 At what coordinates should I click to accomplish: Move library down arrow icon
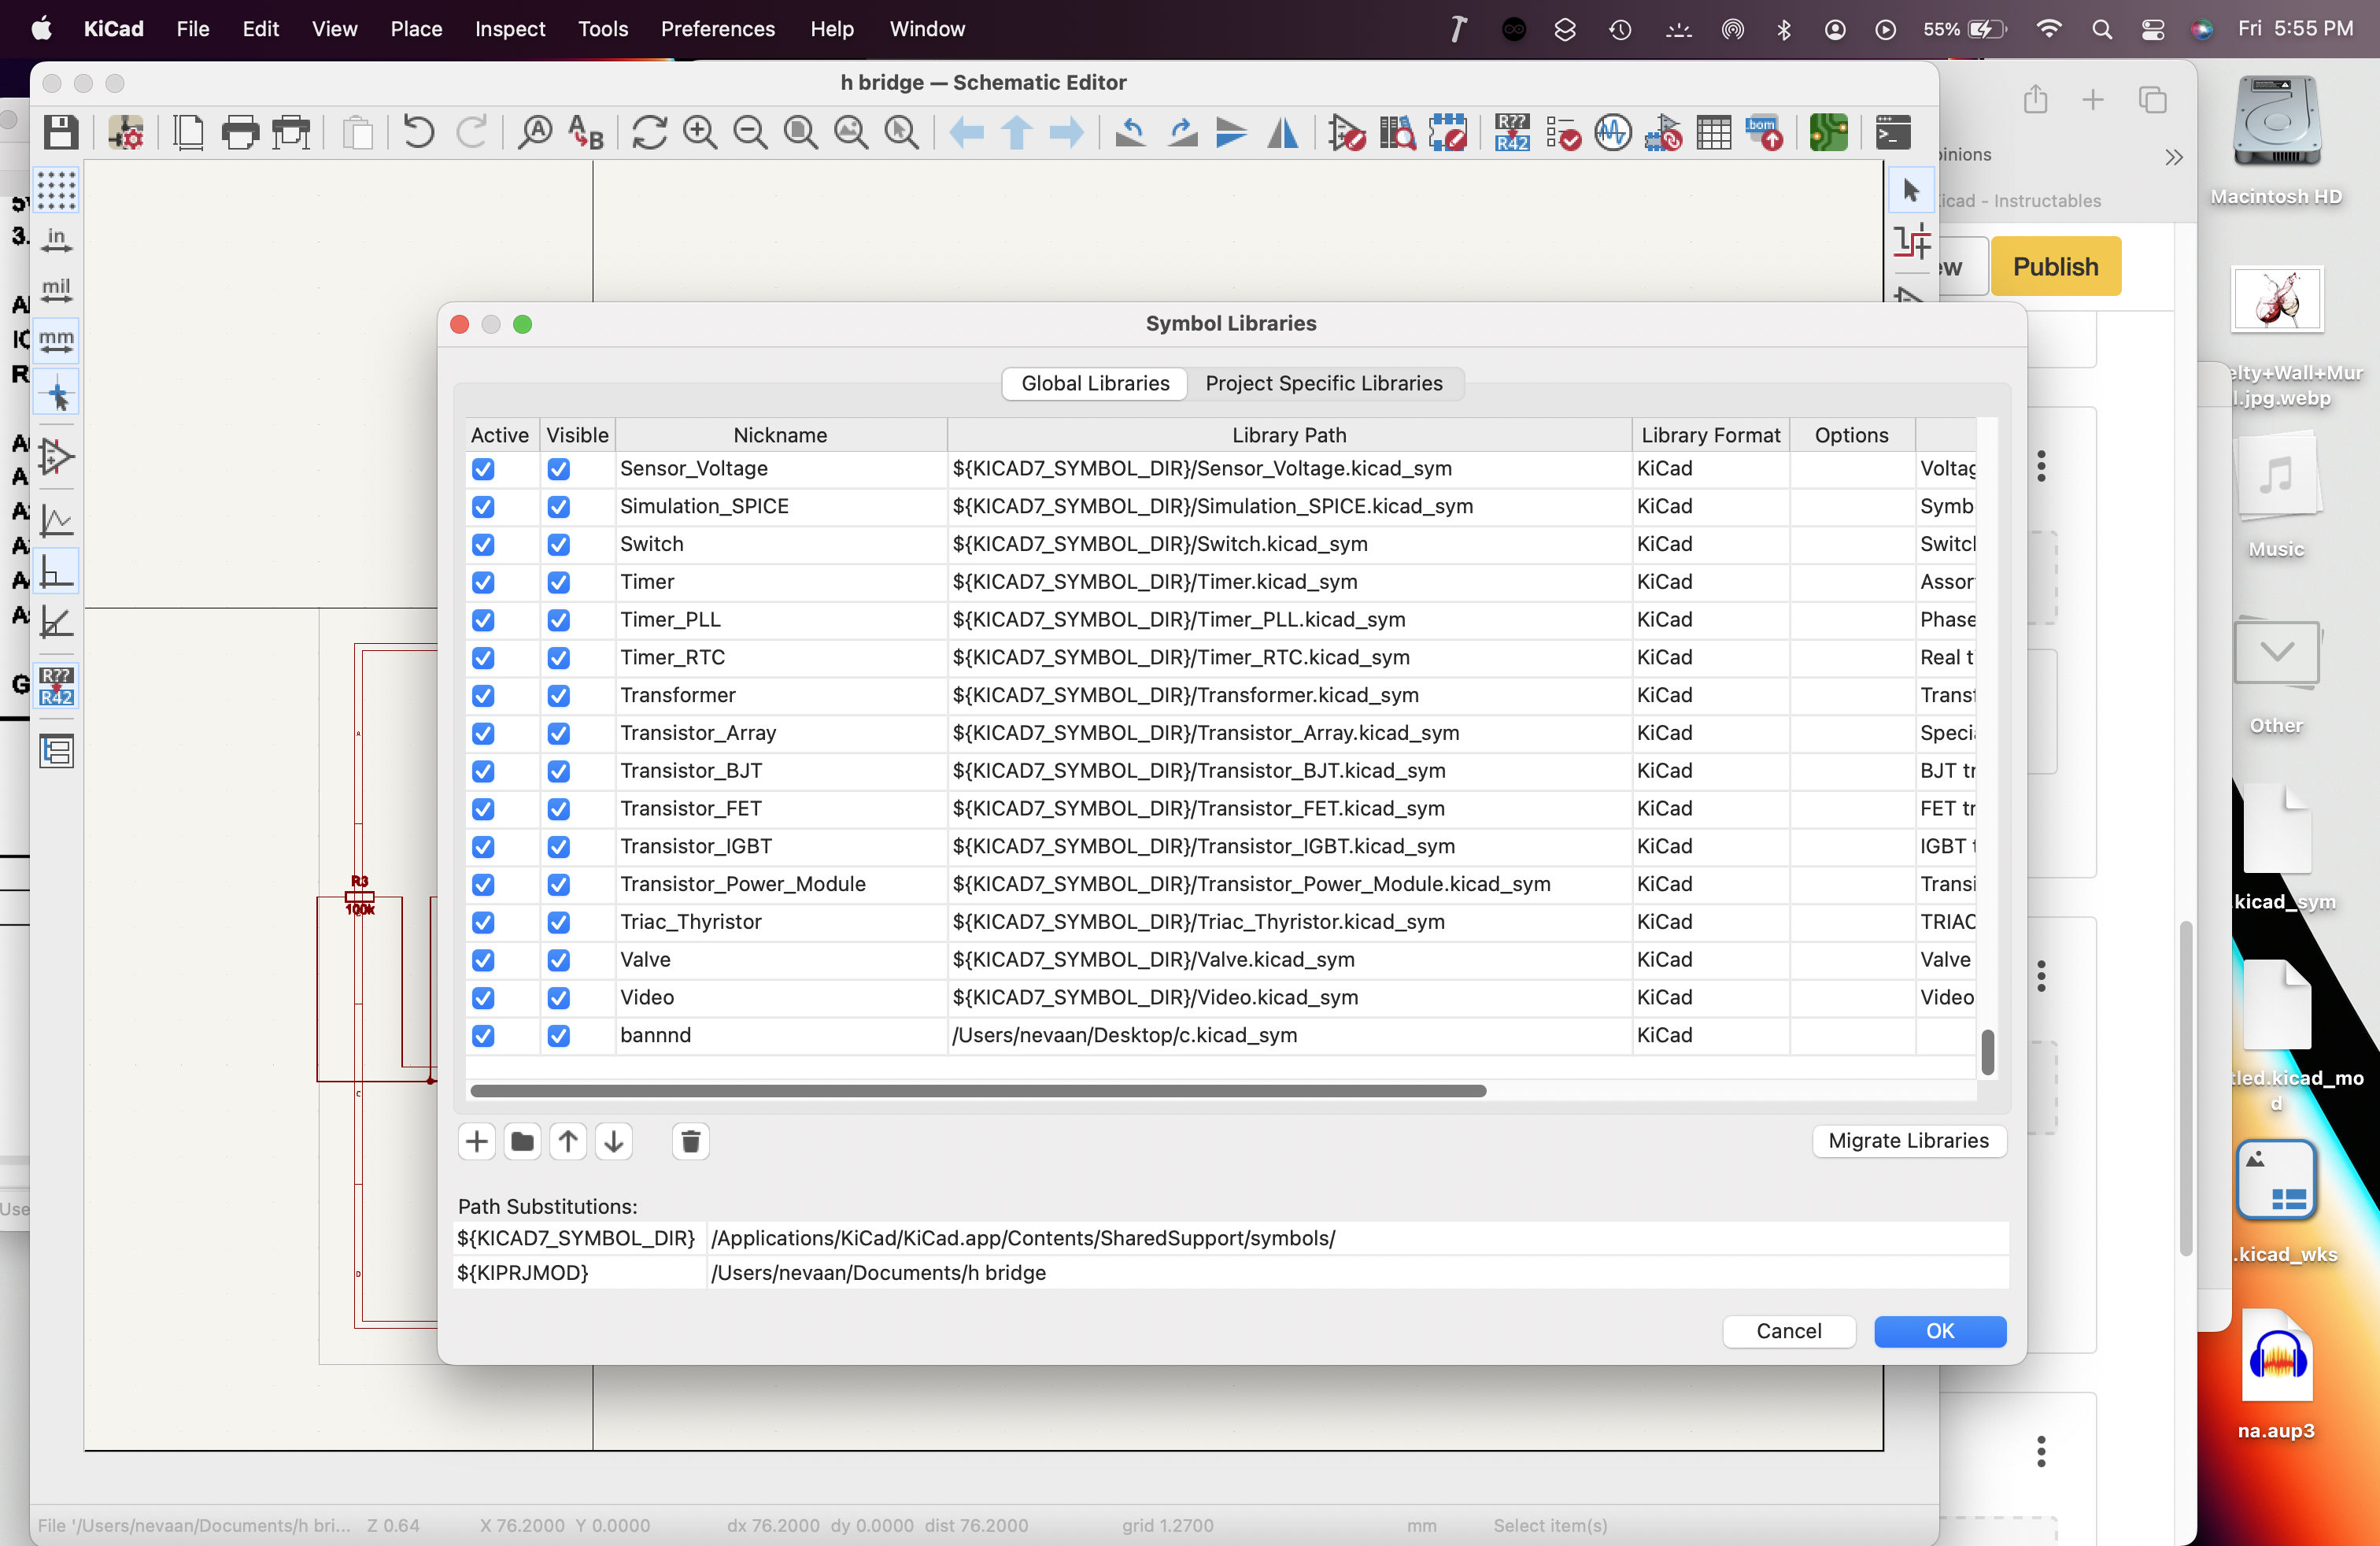pos(614,1141)
